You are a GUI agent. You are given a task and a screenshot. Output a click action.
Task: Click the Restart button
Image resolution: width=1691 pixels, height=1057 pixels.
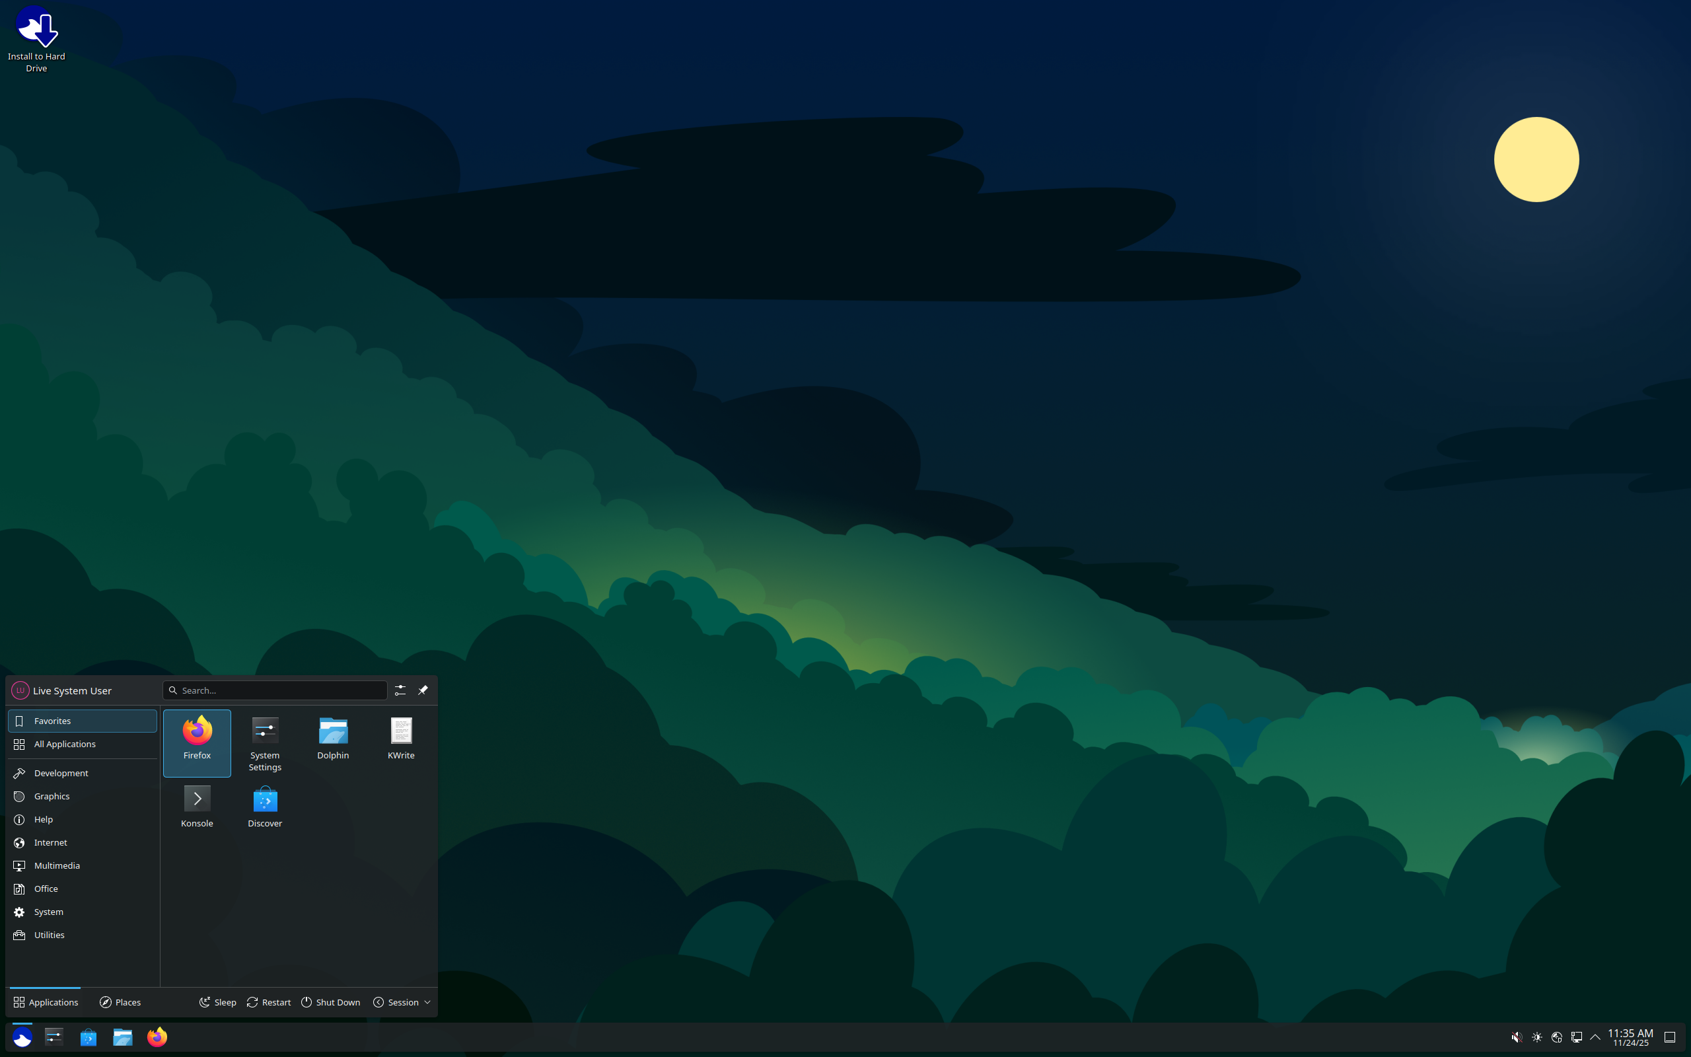[x=269, y=1002]
